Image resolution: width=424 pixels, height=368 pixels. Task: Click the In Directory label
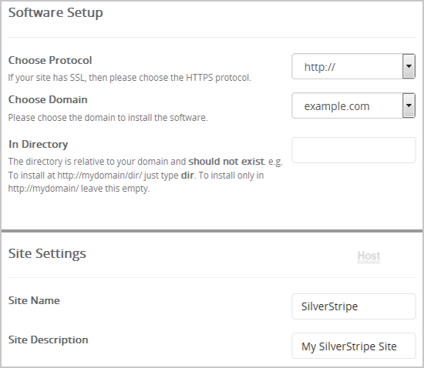tap(38, 145)
